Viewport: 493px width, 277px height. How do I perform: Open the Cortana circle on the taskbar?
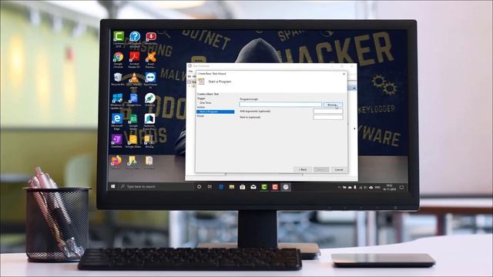(199, 187)
